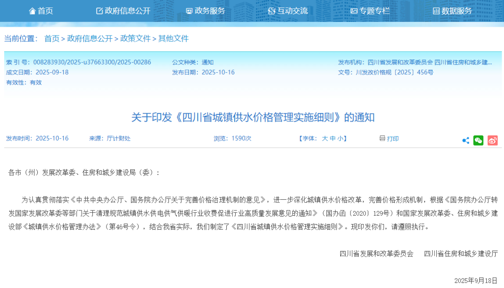This screenshot has width=504, height=288.
Task: Return to 首页 via the breadcrumb
Action: [x=51, y=38]
